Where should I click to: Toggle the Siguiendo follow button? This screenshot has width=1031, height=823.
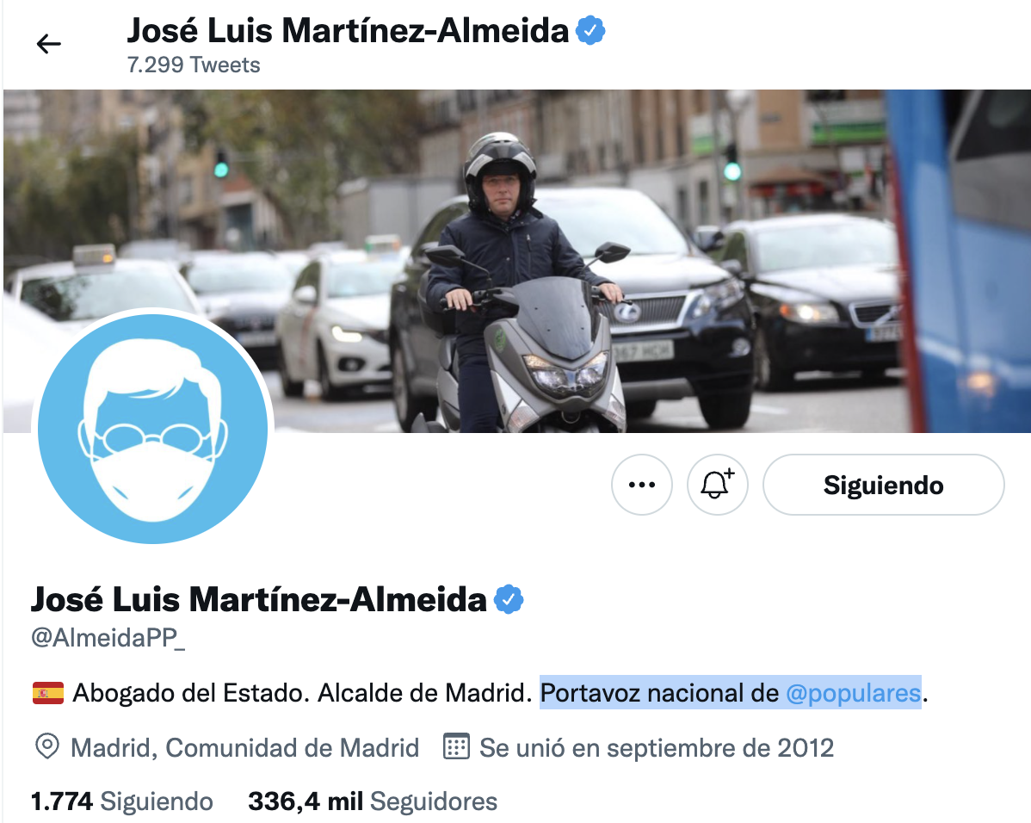pyautogui.click(x=883, y=485)
